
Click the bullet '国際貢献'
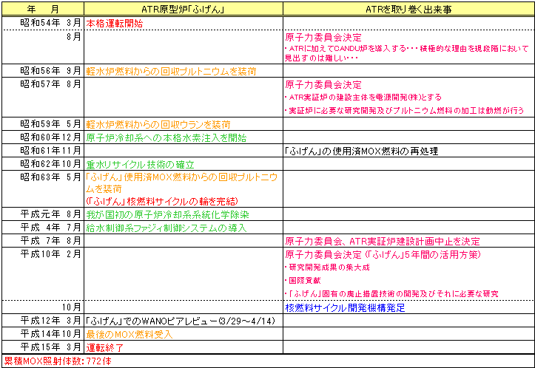303,281
